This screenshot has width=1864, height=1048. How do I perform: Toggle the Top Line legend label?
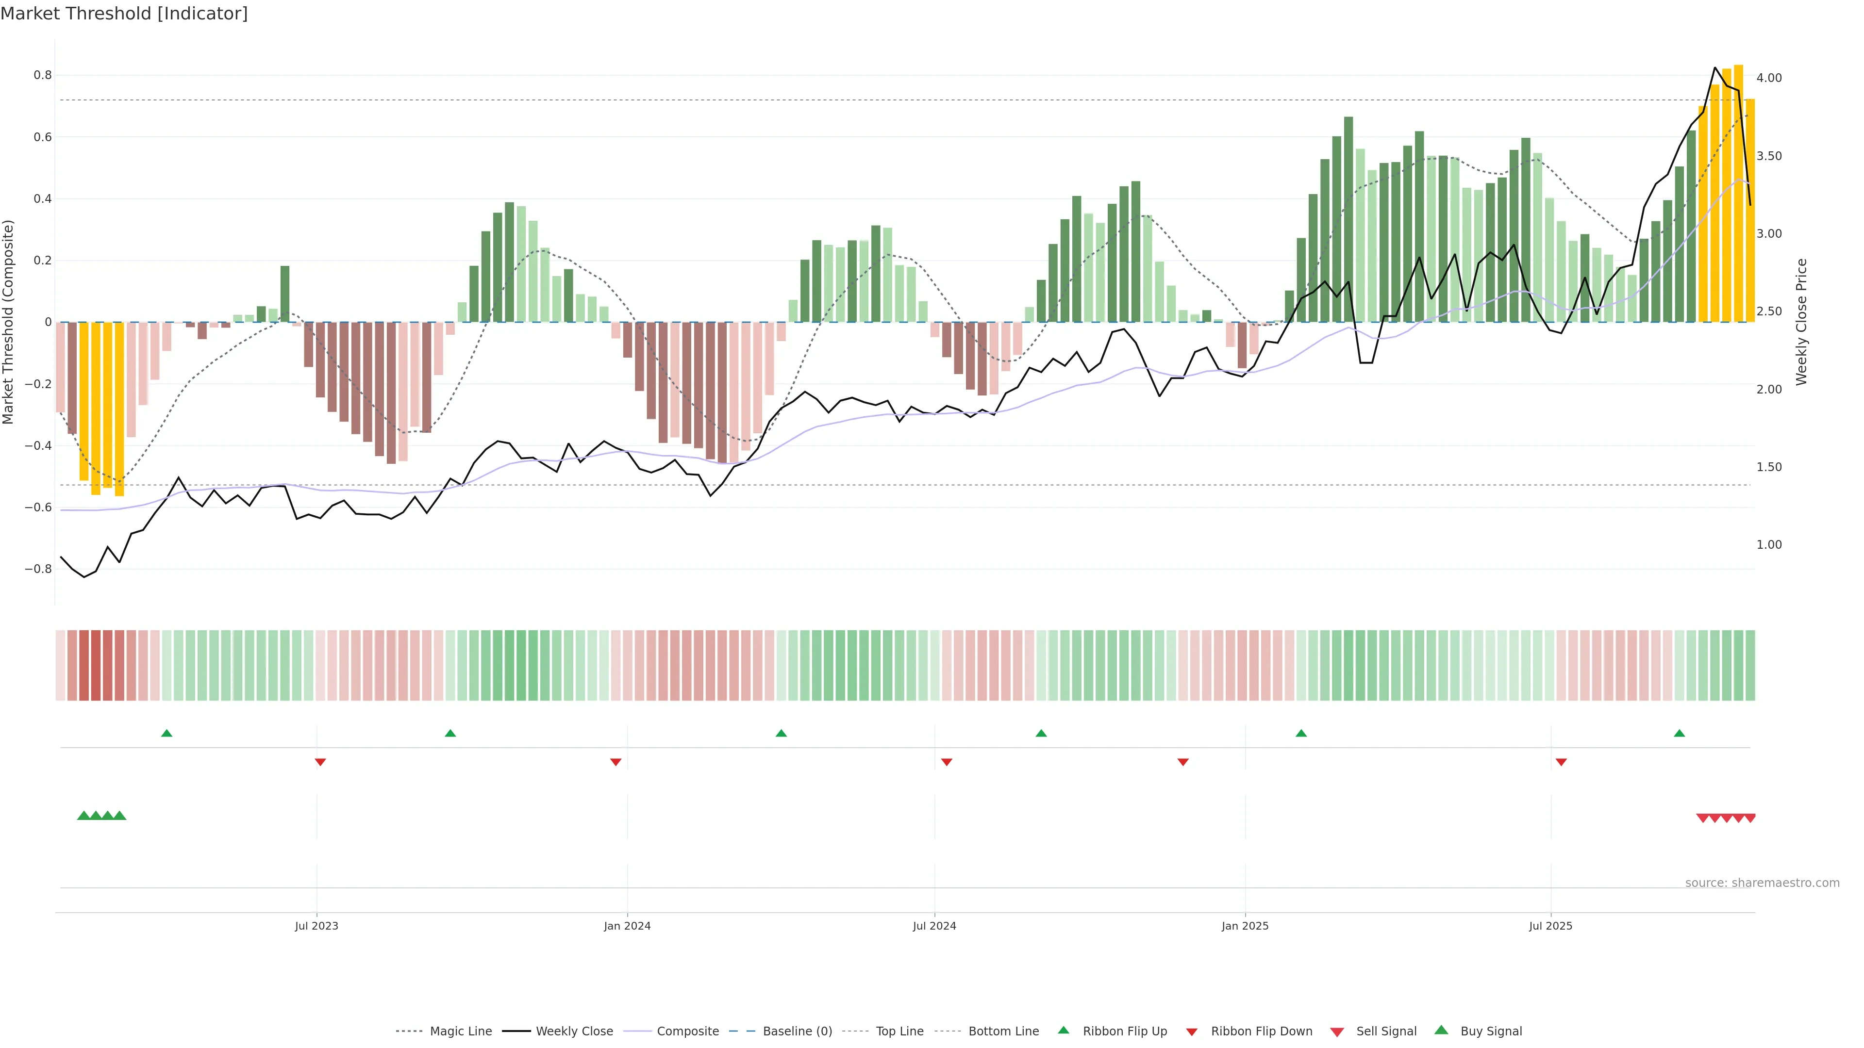pos(899,1032)
